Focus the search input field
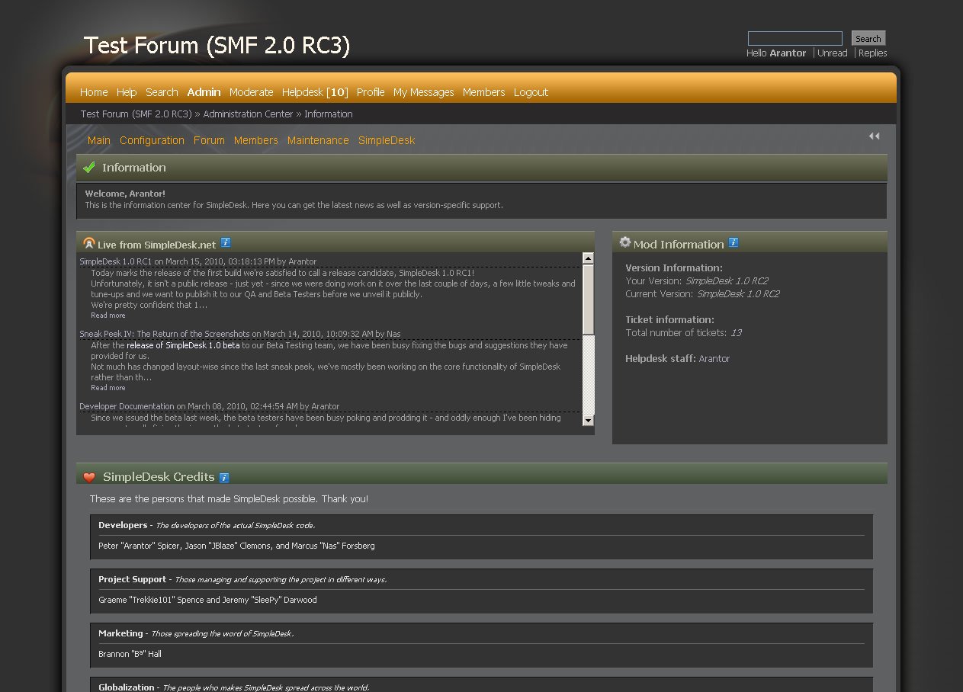Image resolution: width=963 pixels, height=692 pixels. [x=795, y=38]
